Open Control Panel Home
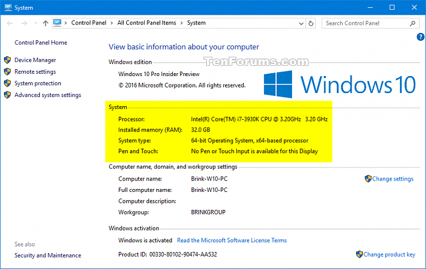 pos(41,43)
